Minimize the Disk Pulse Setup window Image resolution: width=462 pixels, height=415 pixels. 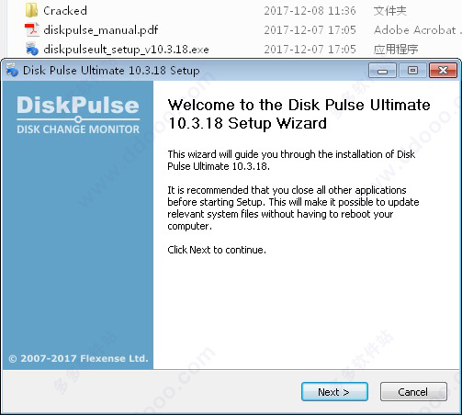click(x=382, y=71)
